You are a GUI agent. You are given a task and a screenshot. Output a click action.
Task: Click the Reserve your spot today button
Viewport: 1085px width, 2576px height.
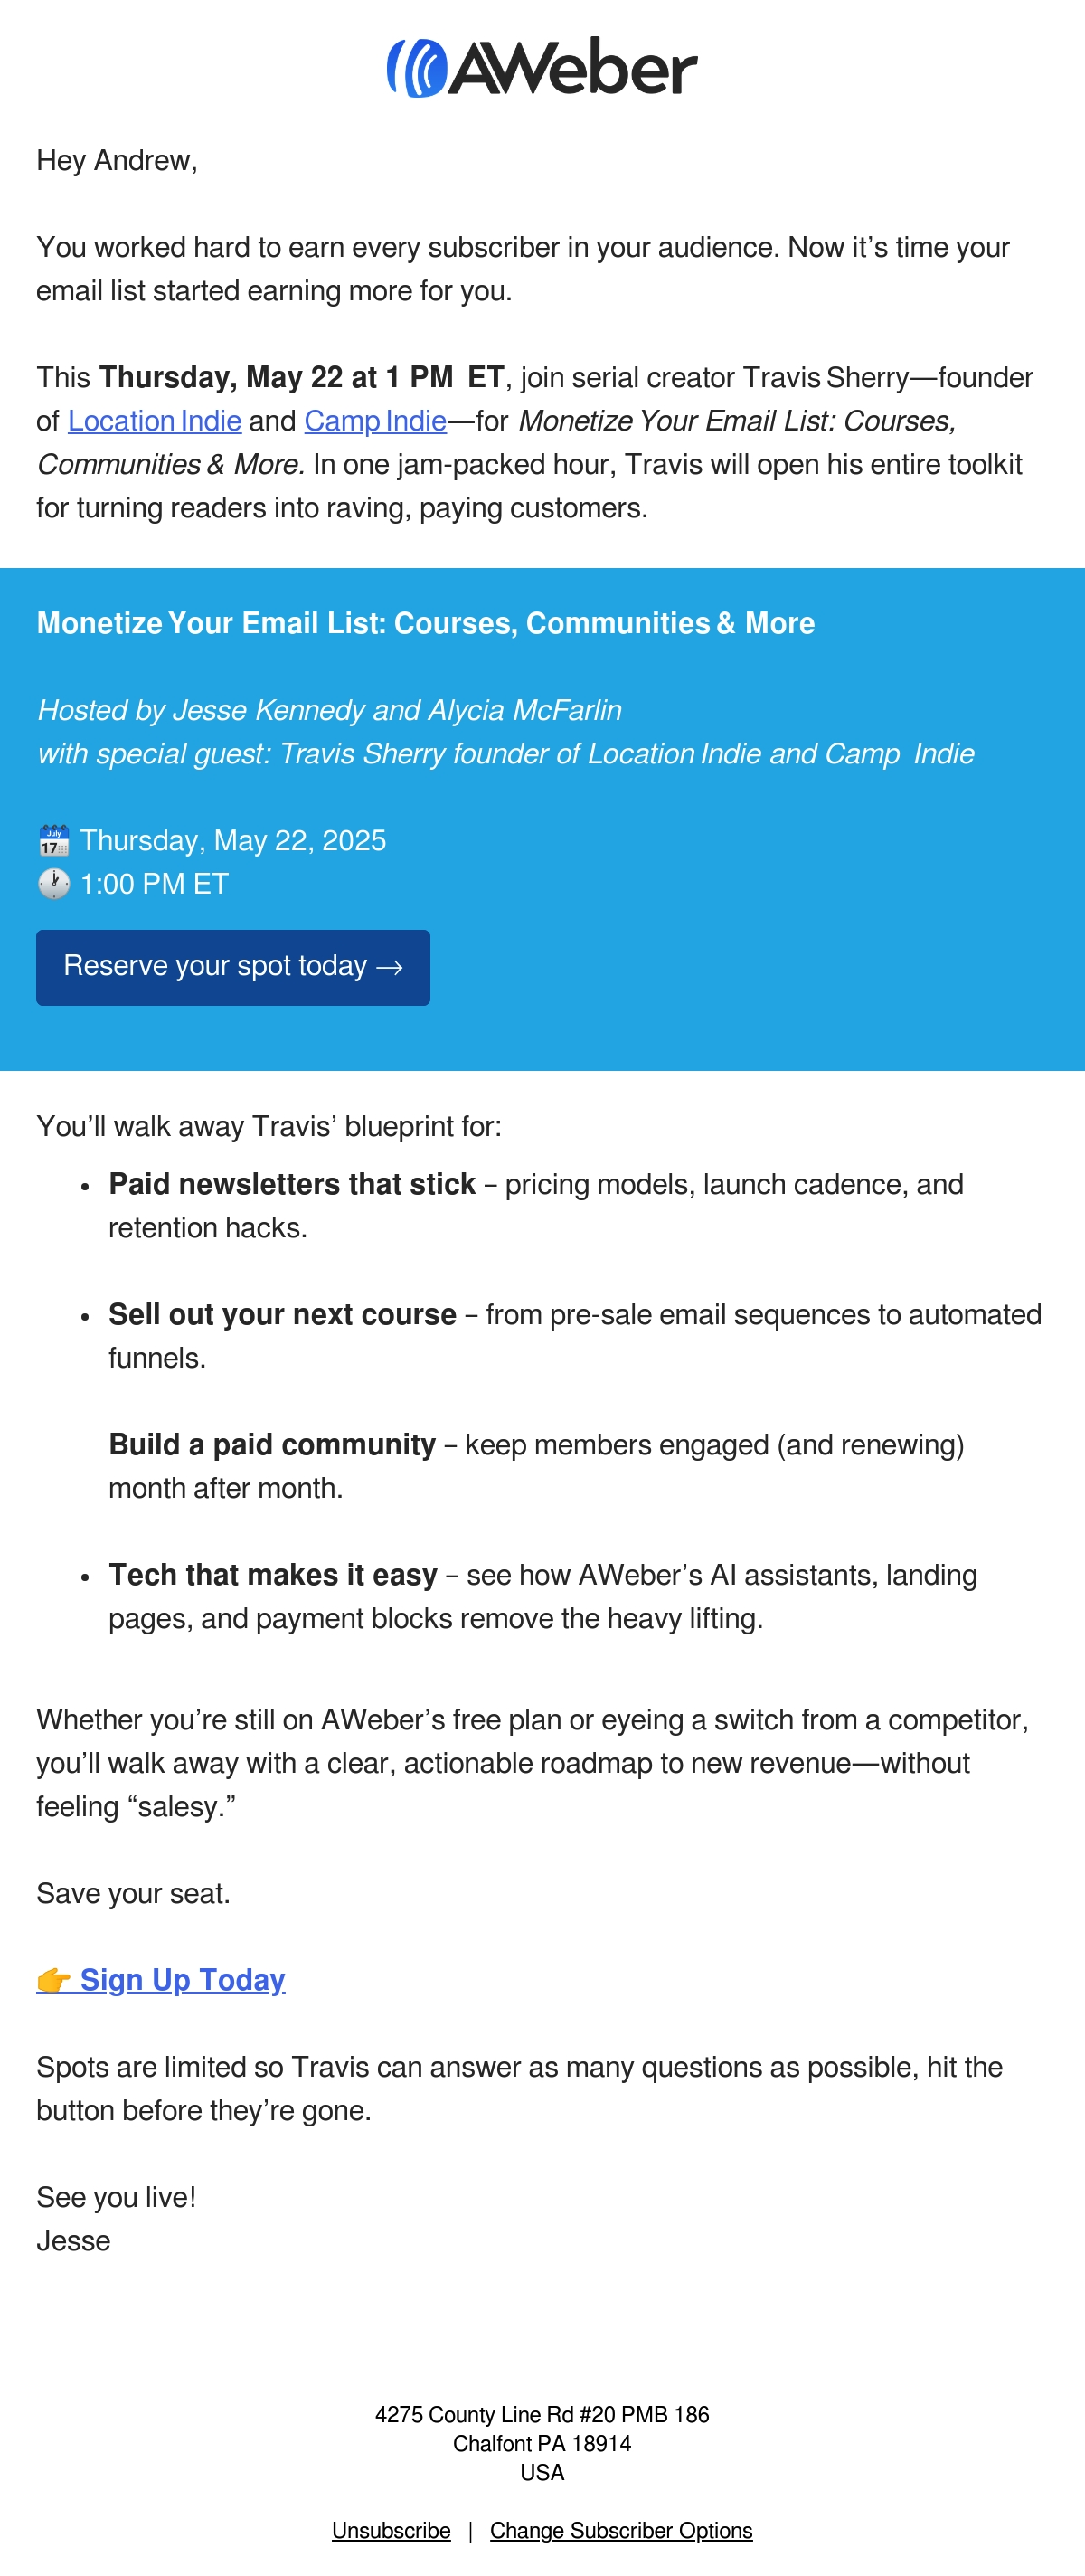point(233,967)
